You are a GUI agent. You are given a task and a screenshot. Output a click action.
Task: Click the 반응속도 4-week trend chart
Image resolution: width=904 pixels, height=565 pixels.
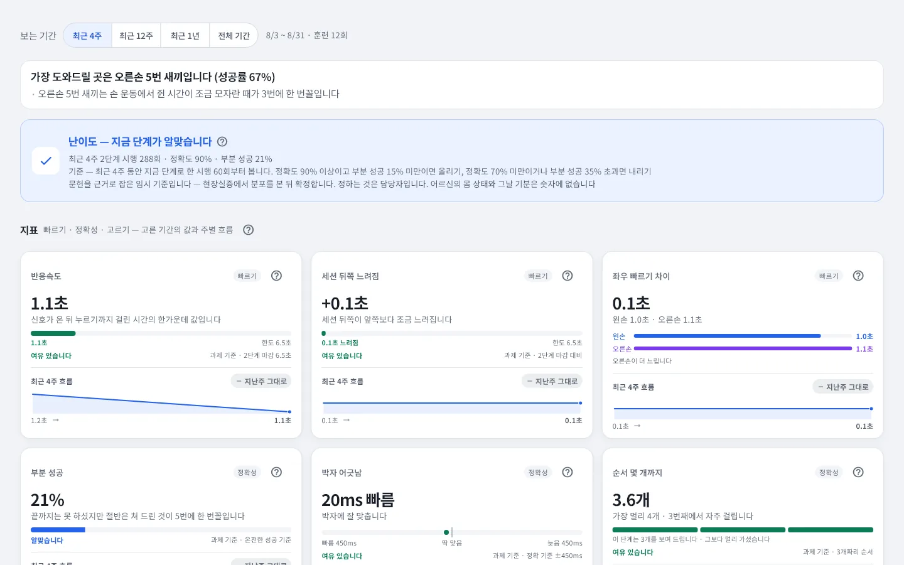(x=161, y=403)
